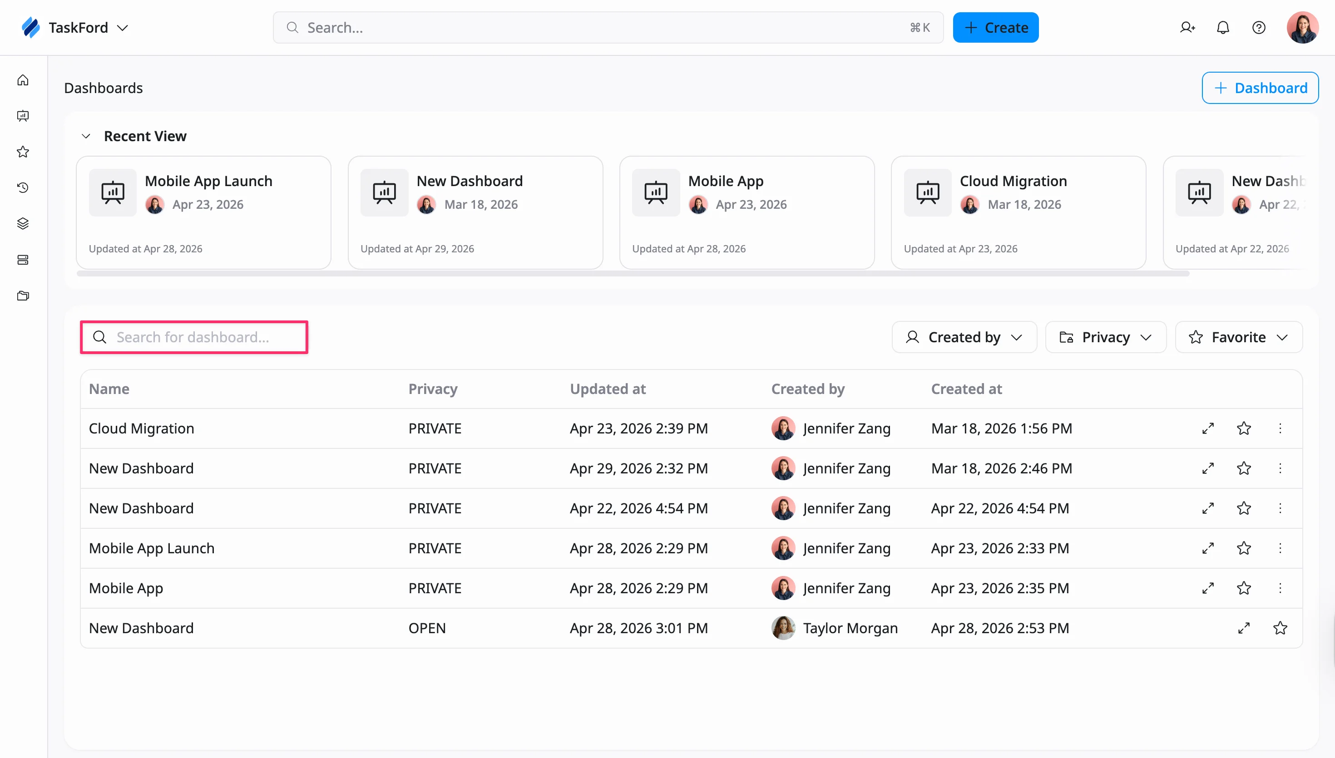The height and width of the screenshot is (758, 1335).
Task: Focus the Search for dashboard field
Action: coord(194,337)
